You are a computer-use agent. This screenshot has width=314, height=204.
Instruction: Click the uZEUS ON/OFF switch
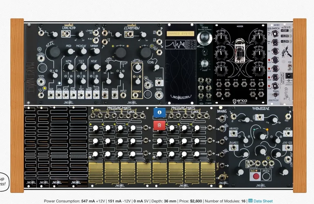point(290,66)
